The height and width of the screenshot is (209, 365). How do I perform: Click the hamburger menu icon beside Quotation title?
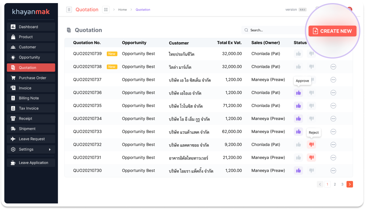(69, 10)
